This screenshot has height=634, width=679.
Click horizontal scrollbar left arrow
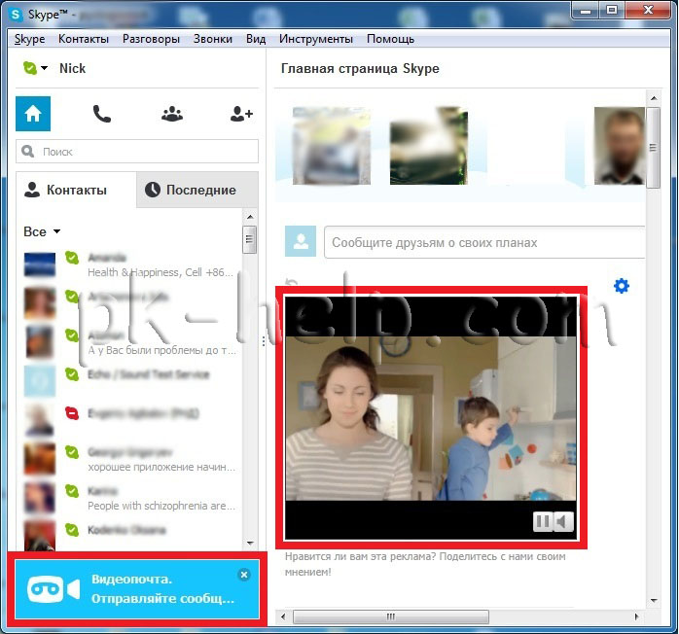coord(283,616)
